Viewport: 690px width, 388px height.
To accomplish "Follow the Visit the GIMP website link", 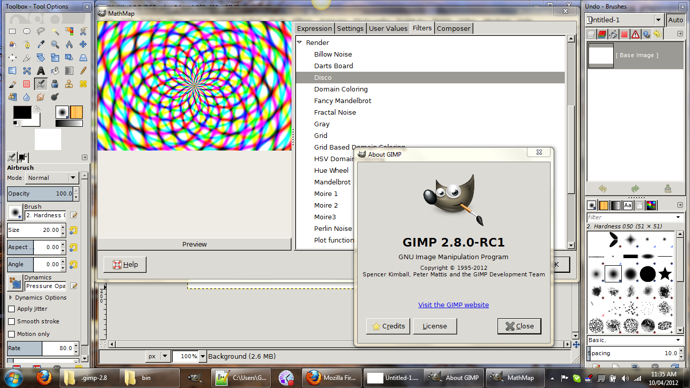I will 454,305.
